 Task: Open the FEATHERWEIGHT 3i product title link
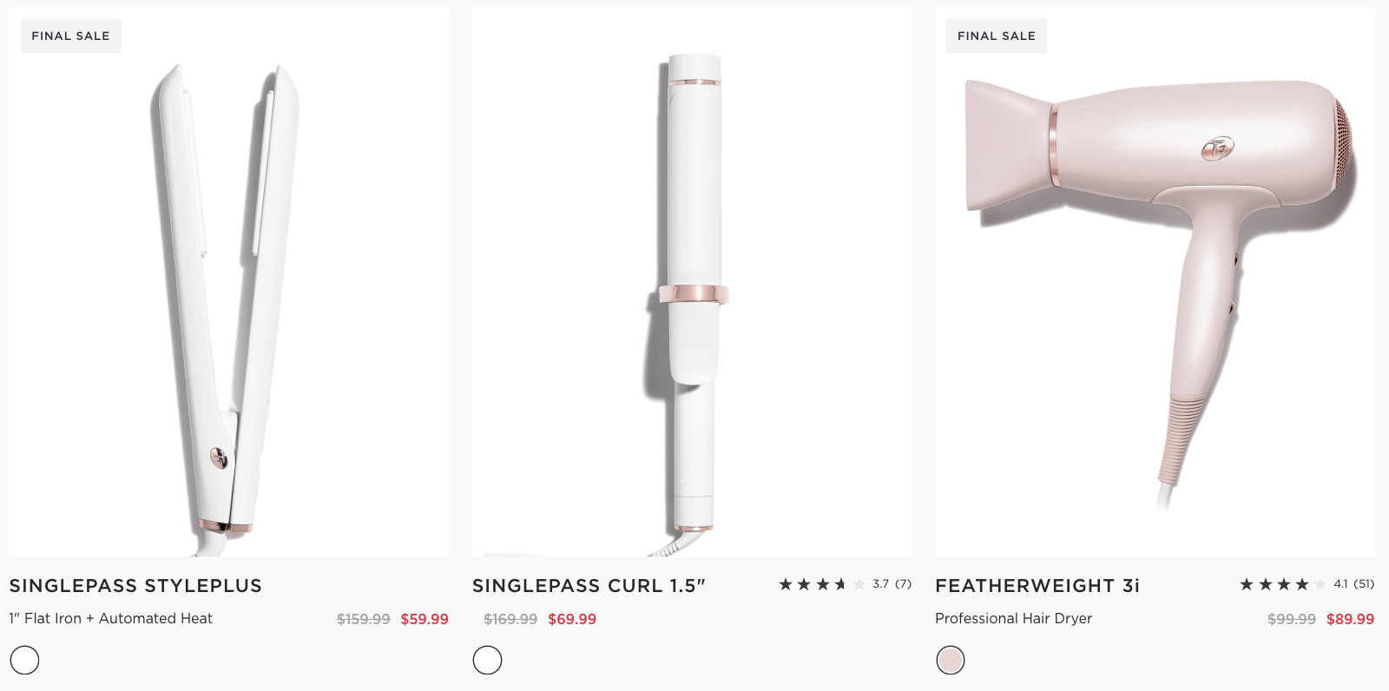click(x=1037, y=586)
